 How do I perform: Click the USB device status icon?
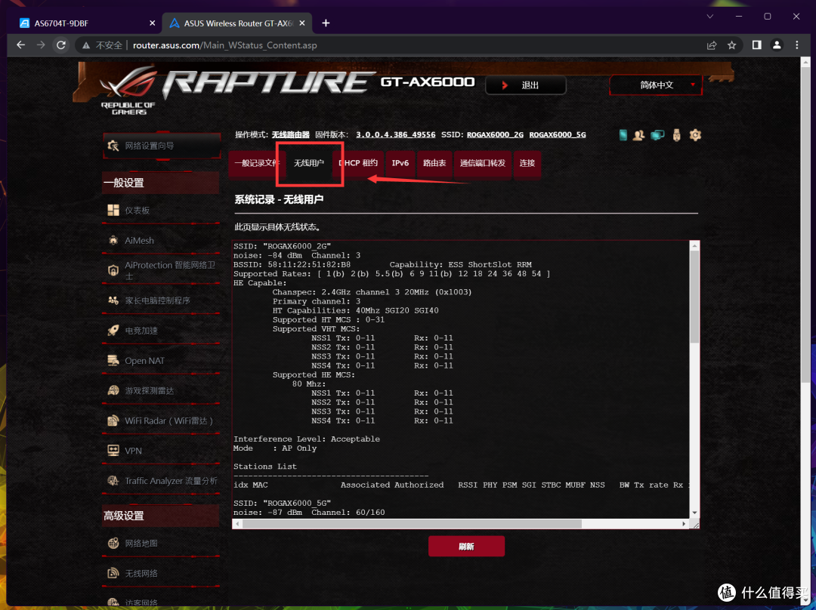pyautogui.click(x=677, y=135)
